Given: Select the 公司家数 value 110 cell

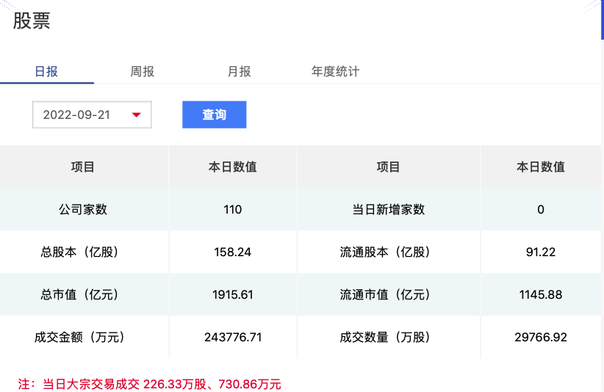Looking at the screenshot, I should click(x=233, y=210).
